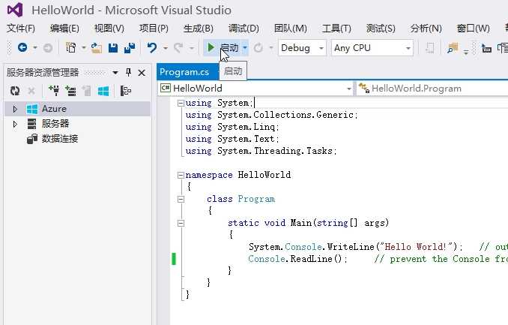Click the grayed page icon after Any CPU
Screen dimensions: 508x325
429,48
